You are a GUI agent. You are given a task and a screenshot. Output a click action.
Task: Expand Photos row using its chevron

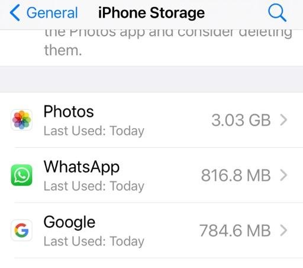coord(283,120)
